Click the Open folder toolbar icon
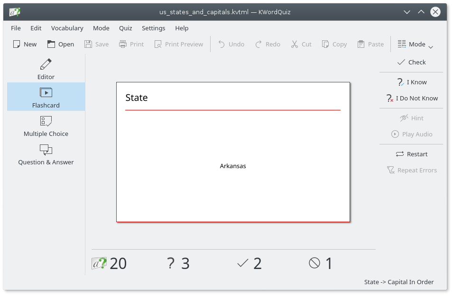453x296 pixels. pyautogui.click(x=52, y=44)
